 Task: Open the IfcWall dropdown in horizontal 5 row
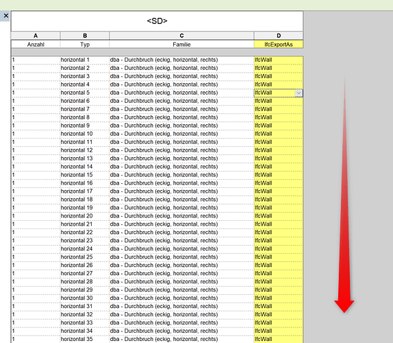[299, 93]
